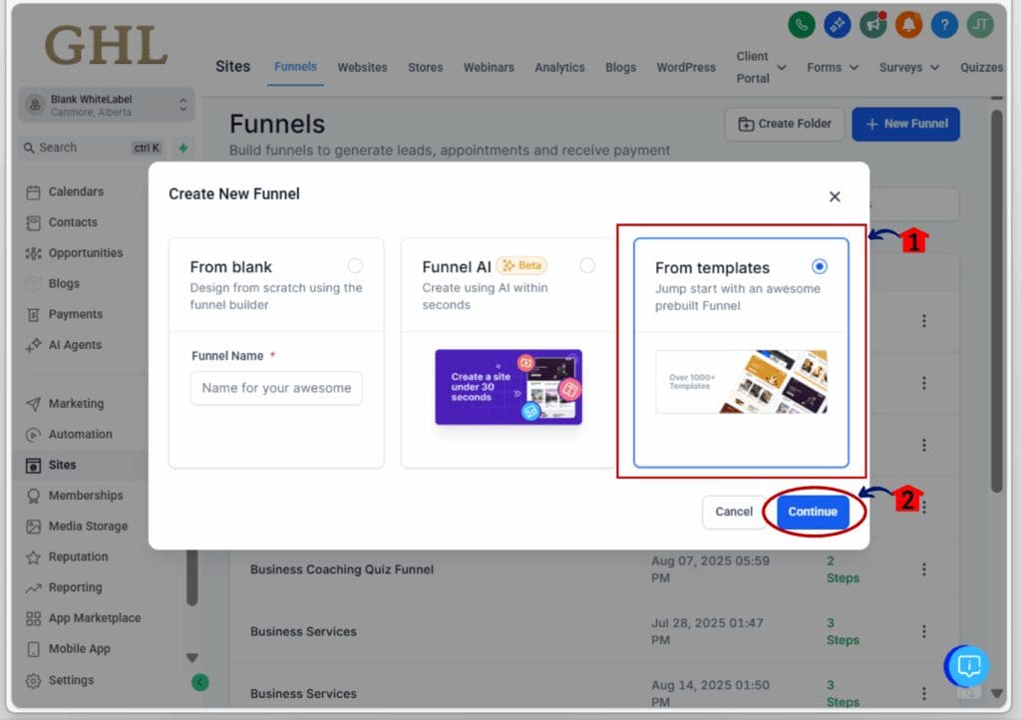The height and width of the screenshot is (720, 1021).
Task: Open the WordPress tab
Action: (x=685, y=67)
